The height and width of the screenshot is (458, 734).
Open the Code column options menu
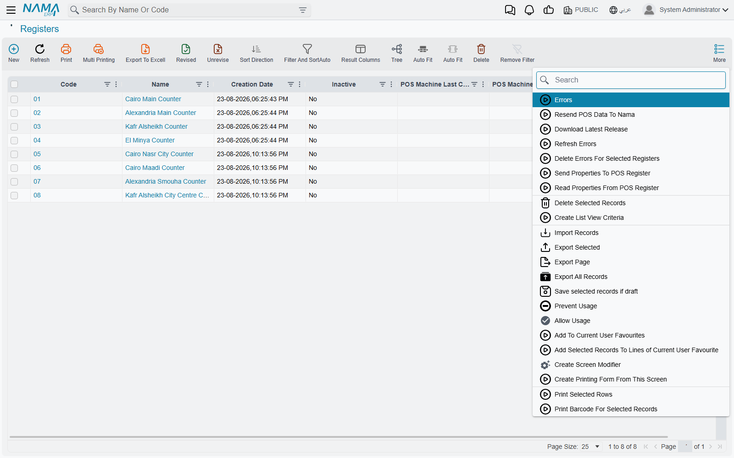[116, 84]
